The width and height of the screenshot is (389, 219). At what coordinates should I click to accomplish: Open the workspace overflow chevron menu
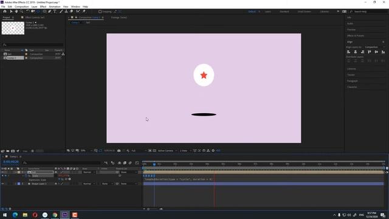pos(338,12)
